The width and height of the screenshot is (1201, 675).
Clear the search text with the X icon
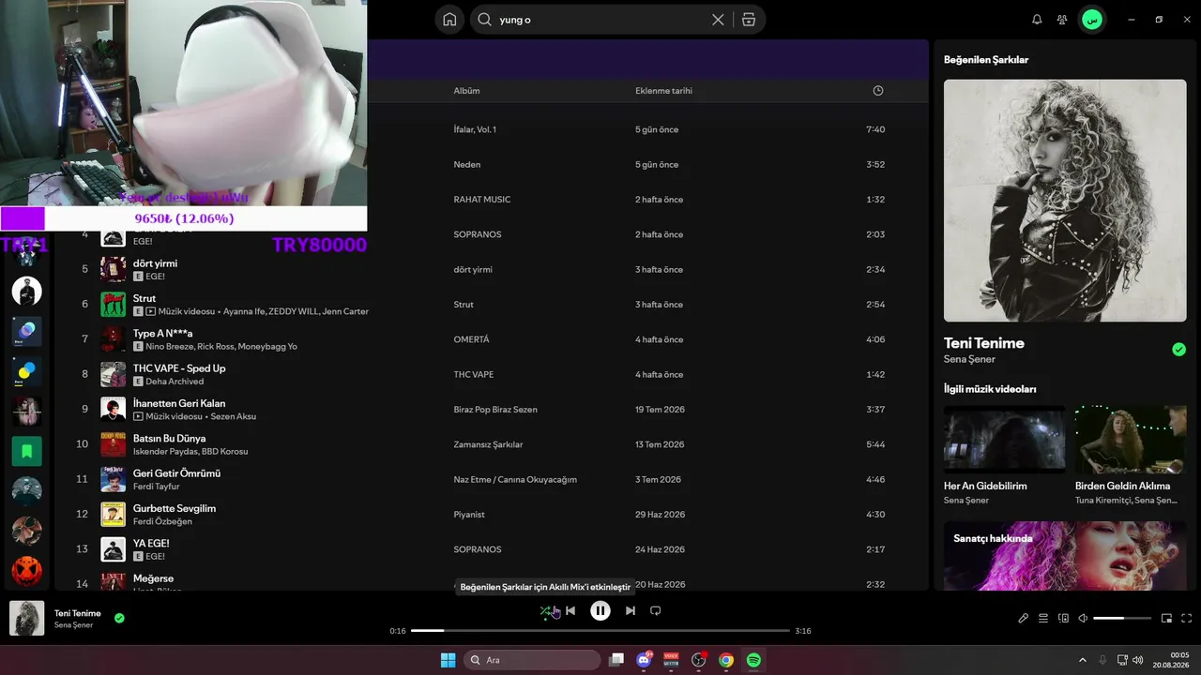point(718,20)
